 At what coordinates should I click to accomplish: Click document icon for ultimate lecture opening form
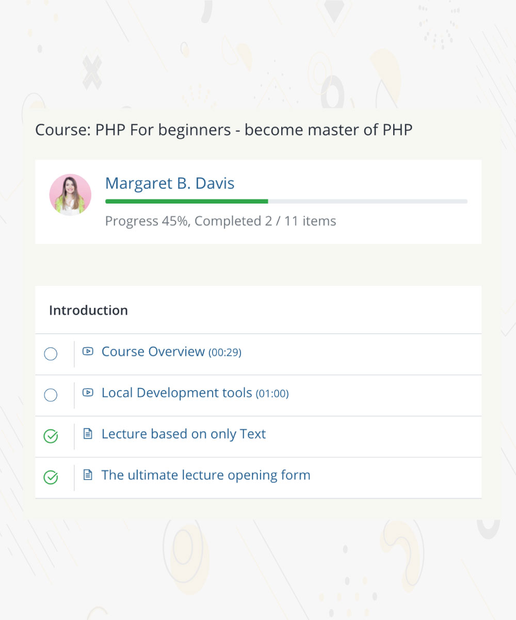click(x=88, y=475)
